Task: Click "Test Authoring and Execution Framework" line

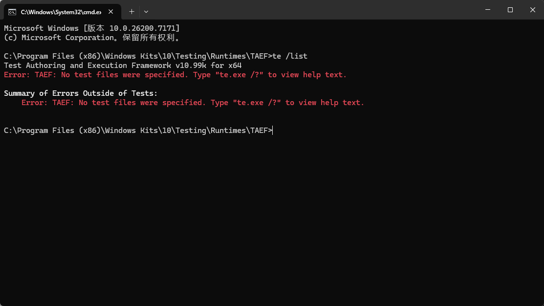Action: [87, 66]
